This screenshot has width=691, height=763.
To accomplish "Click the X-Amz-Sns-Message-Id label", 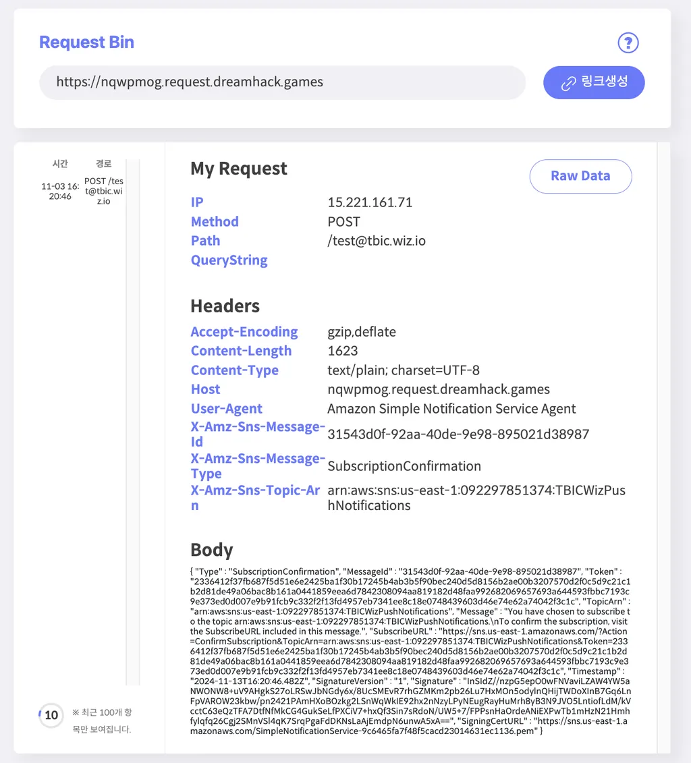I will [x=257, y=434].
